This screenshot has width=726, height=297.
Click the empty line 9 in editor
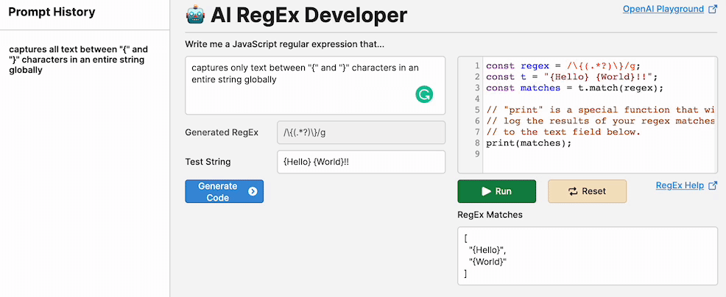point(589,154)
